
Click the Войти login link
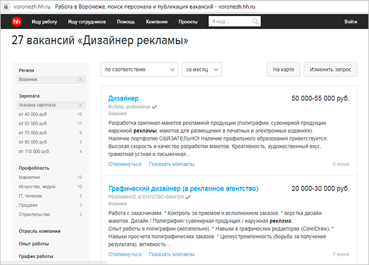click(351, 22)
